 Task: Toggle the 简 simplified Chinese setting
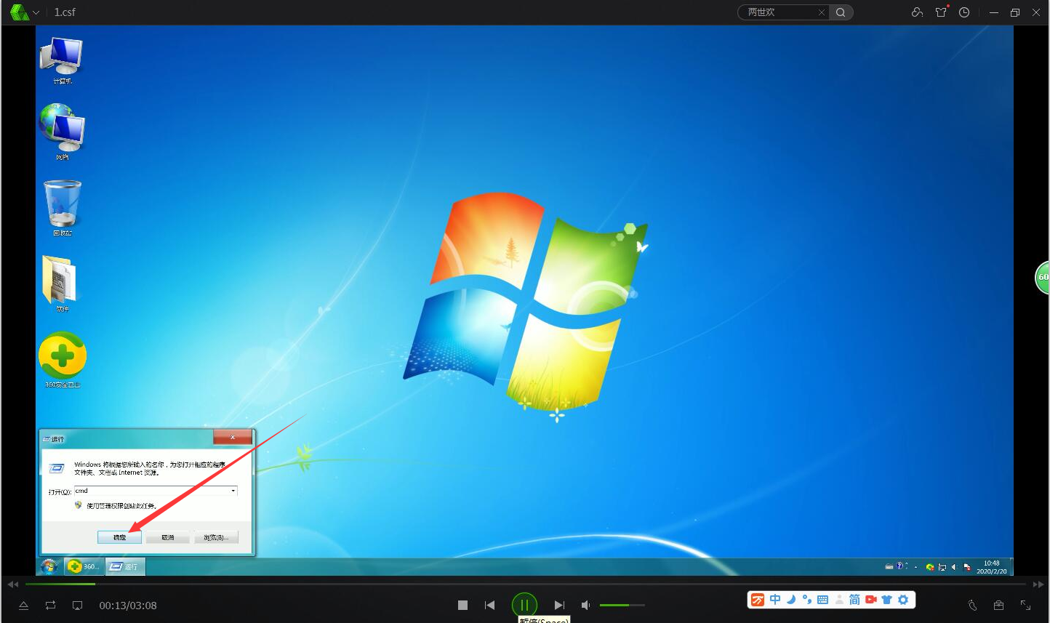[x=854, y=600]
